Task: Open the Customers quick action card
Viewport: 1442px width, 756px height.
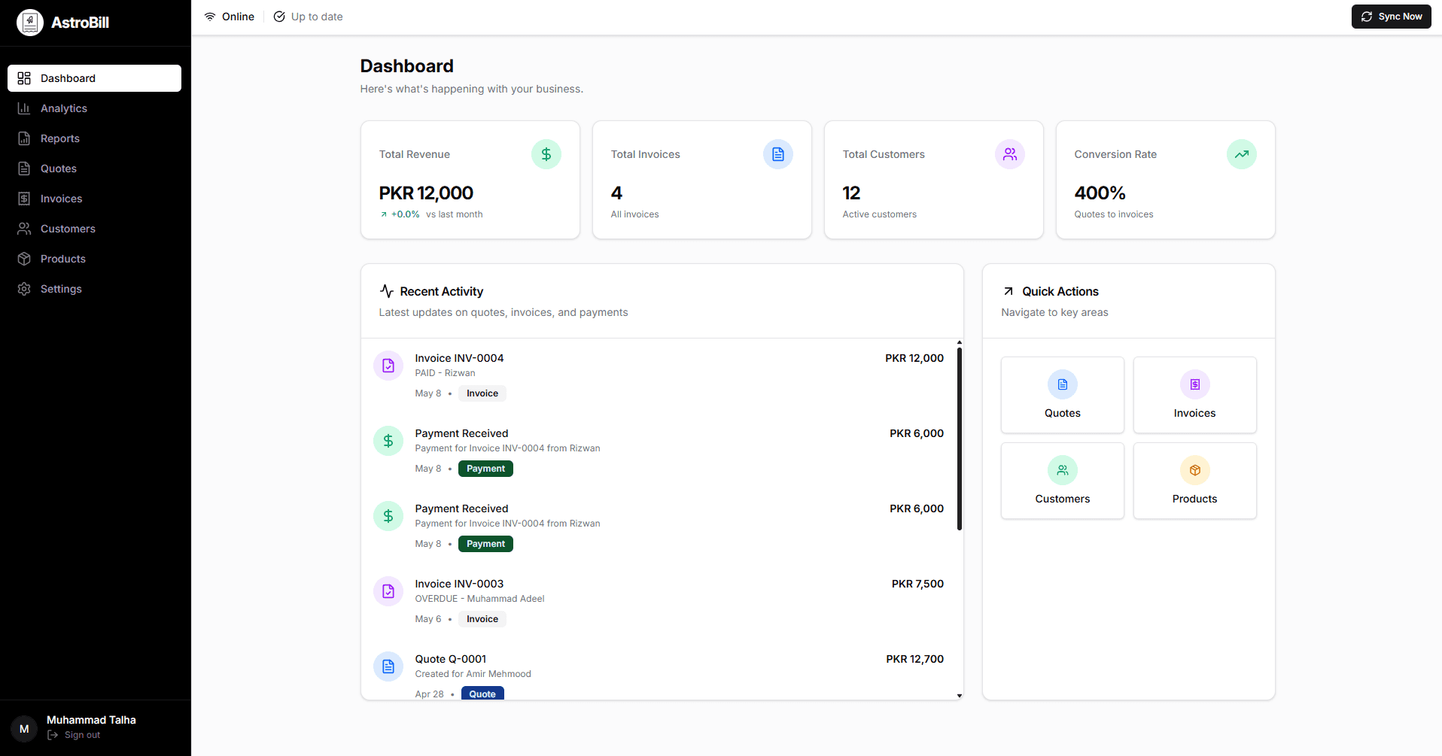Action: tap(1062, 481)
